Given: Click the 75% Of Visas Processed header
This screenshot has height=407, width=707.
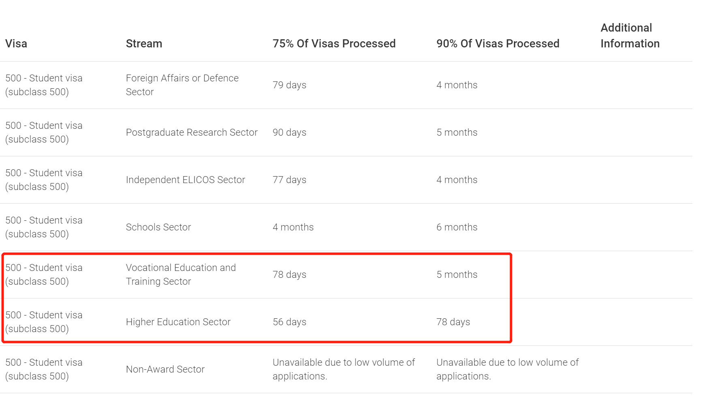Looking at the screenshot, I should point(334,44).
